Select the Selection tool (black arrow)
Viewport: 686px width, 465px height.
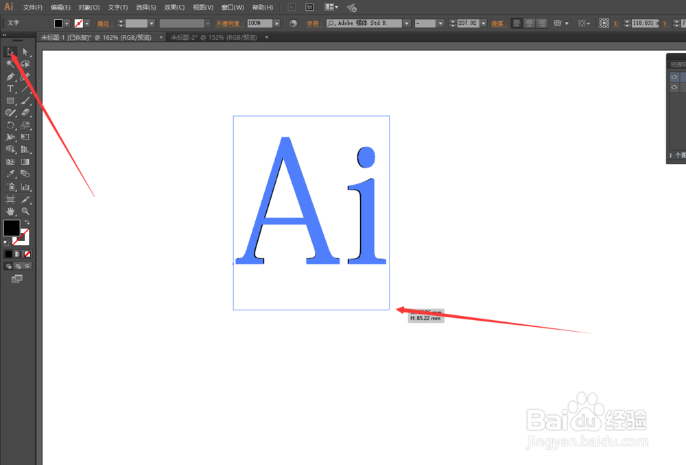(10, 52)
